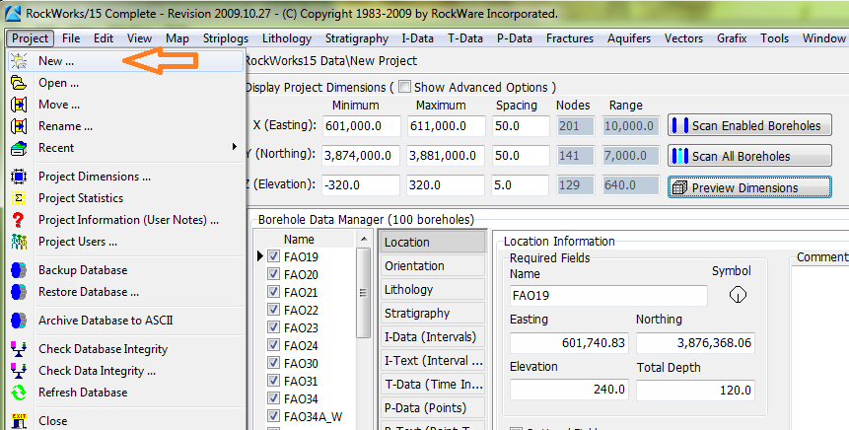Select Check Database Integrity entry
The height and width of the screenshot is (430, 849).
click(x=125, y=349)
